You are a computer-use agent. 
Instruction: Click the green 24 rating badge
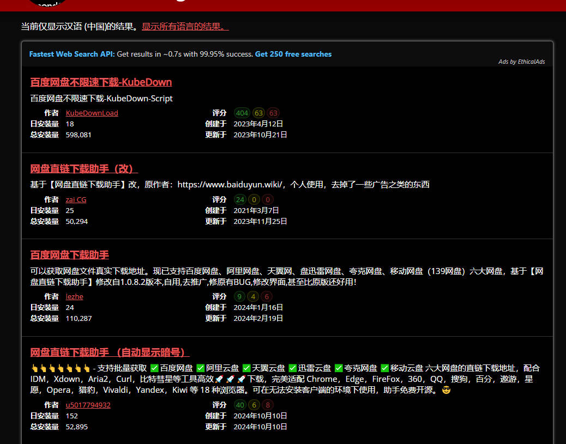(x=240, y=199)
